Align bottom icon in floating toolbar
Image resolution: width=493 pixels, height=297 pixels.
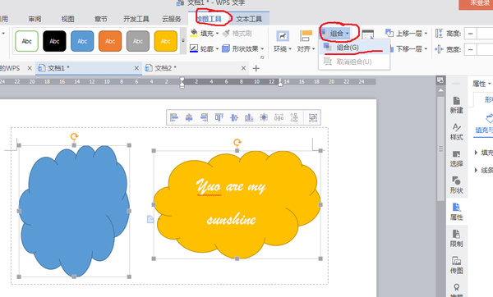point(249,117)
